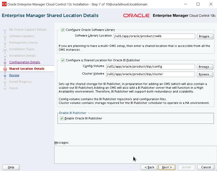Screen dimensions: 217x171
Task: Click the My Oracle Support Details step
Action: [28, 30]
